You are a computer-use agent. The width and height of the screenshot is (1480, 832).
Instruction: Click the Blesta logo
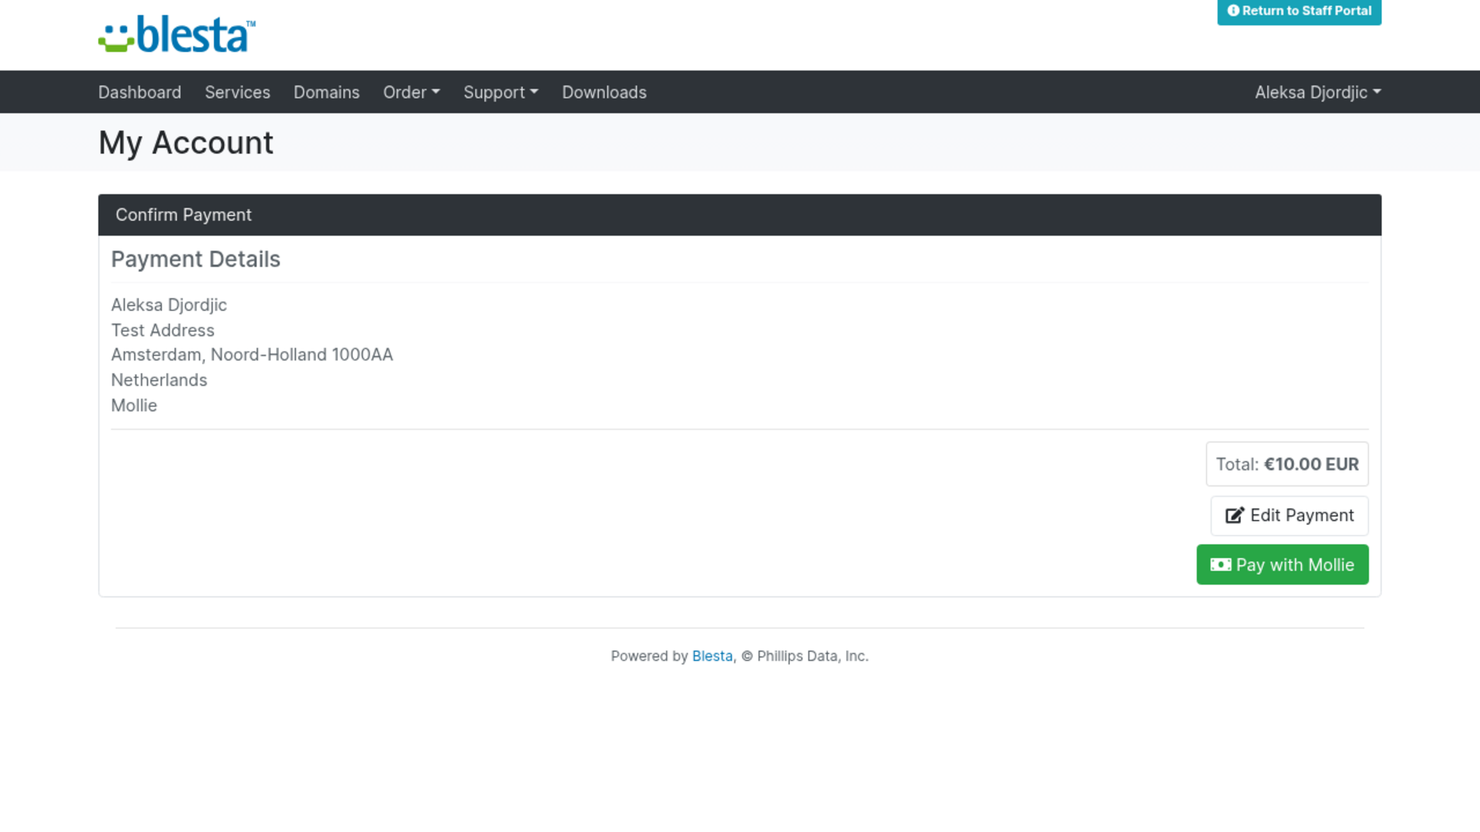pyautogui.click(x=177, y=35)
